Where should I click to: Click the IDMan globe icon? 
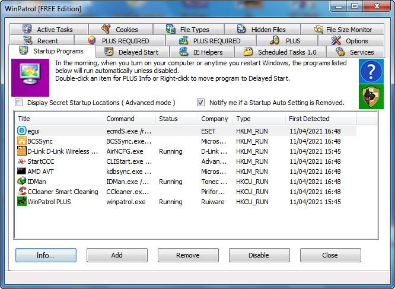click(x=22, y=181)
